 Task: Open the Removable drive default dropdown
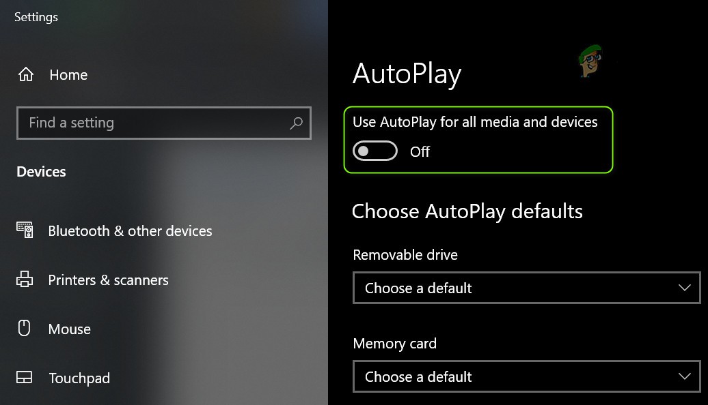coord(526,288)
